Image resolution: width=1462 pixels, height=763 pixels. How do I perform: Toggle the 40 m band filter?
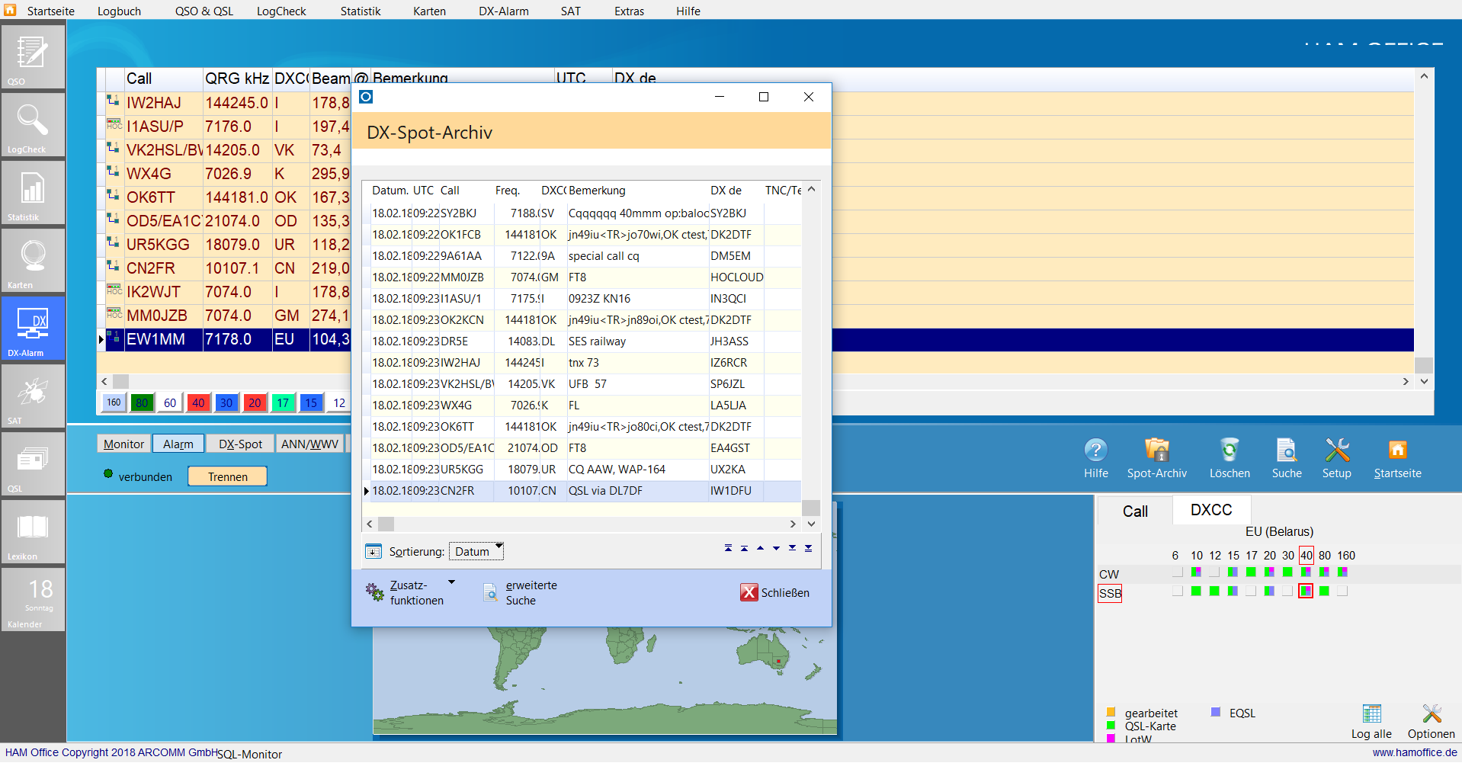(x=198, y=402)
